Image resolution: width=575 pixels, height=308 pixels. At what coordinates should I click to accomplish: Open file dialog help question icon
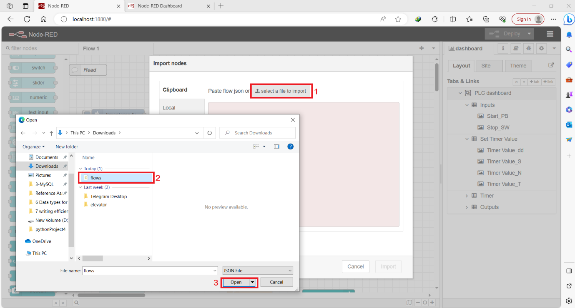pos(291,147)
